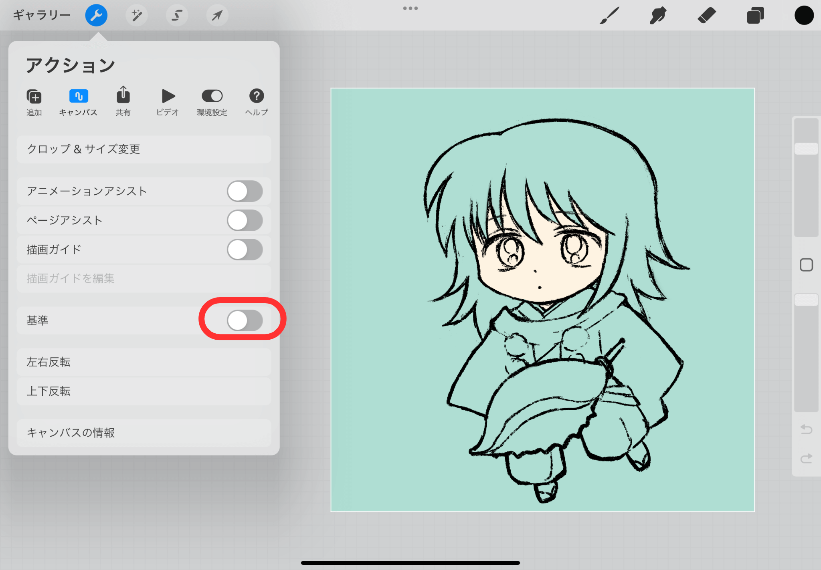Open キャンバスの情報 canvas info
This screenshot has width=821, height=570.
point(144,433)
